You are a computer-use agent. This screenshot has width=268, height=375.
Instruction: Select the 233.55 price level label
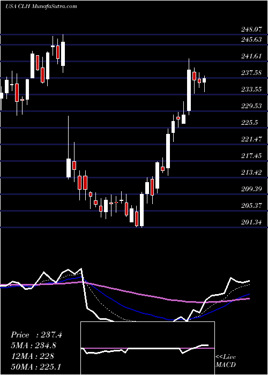pyautogui.click(x=251, y=89)
